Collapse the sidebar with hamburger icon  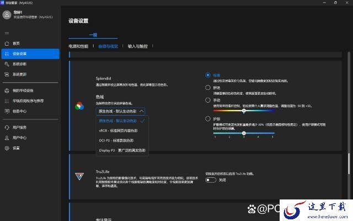7,33
